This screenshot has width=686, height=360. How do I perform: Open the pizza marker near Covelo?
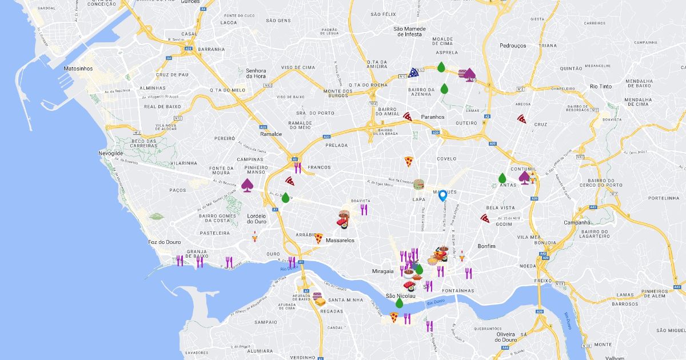[x=409, y=162]
